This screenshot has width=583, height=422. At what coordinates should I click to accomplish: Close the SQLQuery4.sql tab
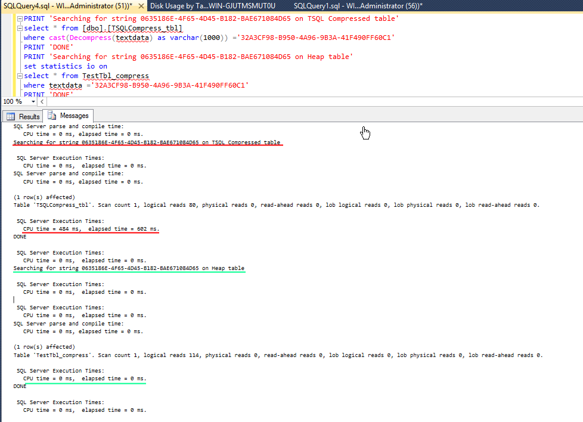pos(141,6)
